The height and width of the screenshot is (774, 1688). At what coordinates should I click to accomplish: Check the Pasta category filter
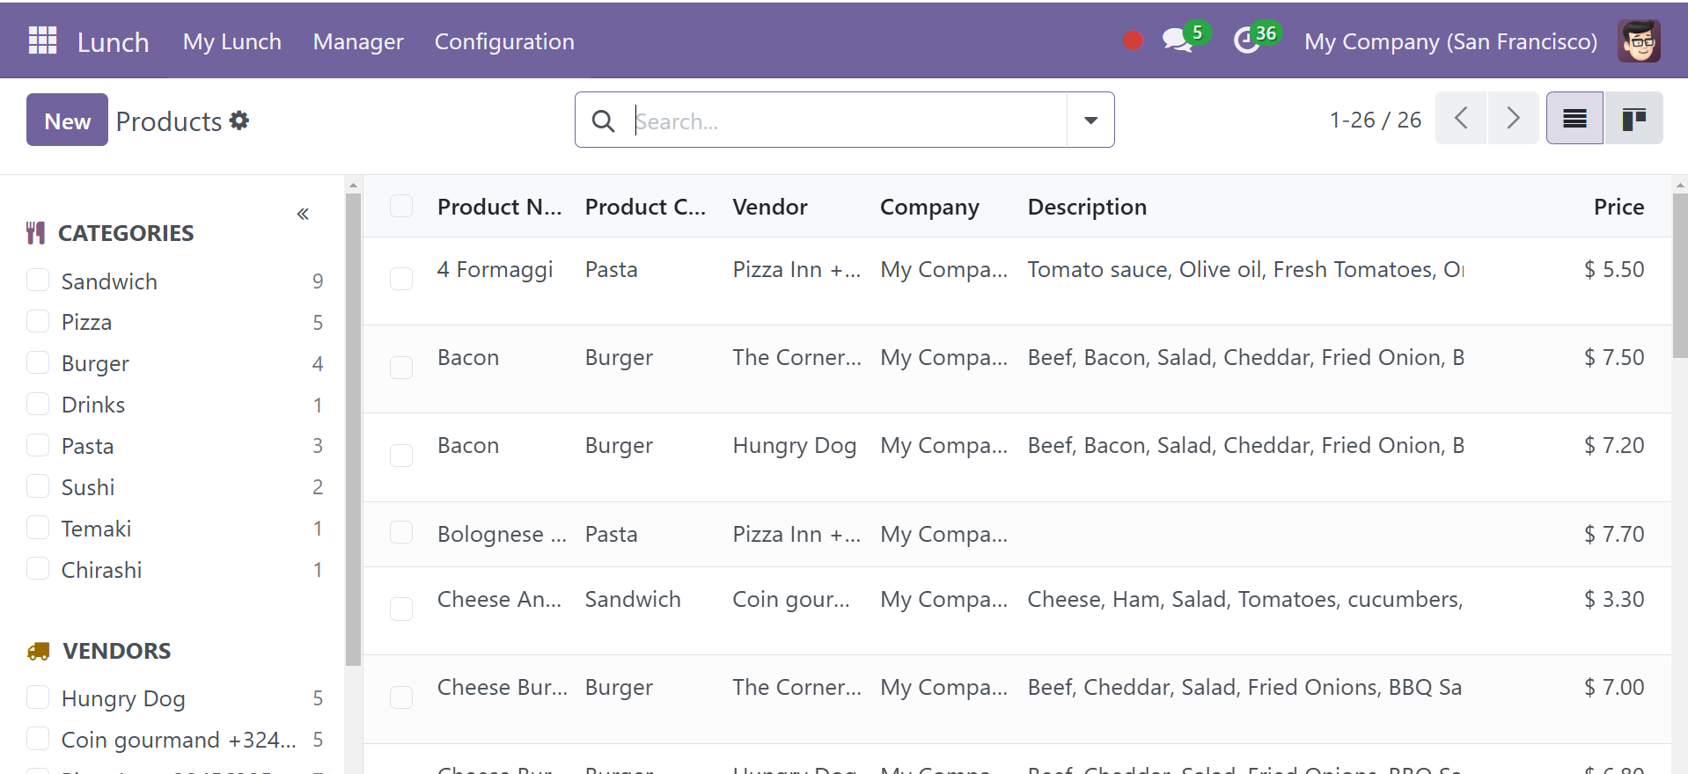pyautogui.click(x=38, y=446)
